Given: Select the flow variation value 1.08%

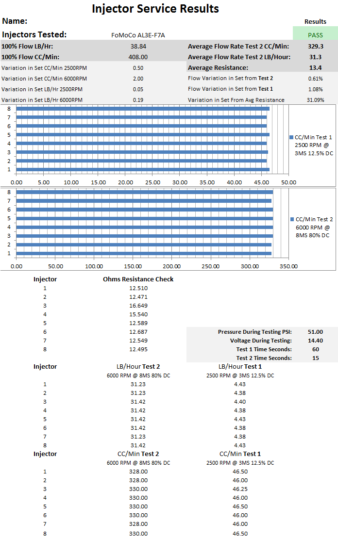Looking at the screenshot, I should point(315,89).
